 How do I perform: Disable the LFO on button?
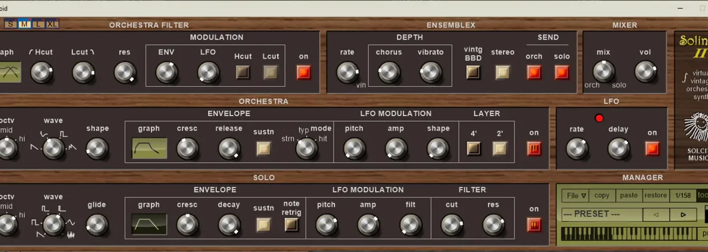652,149
